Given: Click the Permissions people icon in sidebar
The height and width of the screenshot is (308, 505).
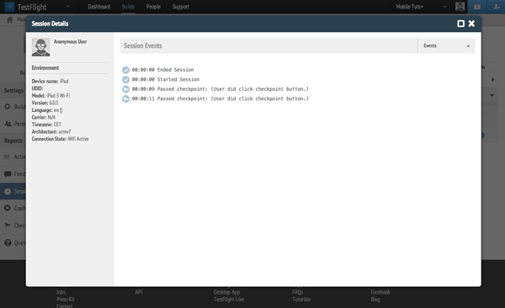Looking at the screenshot, I should click(8, 124).
